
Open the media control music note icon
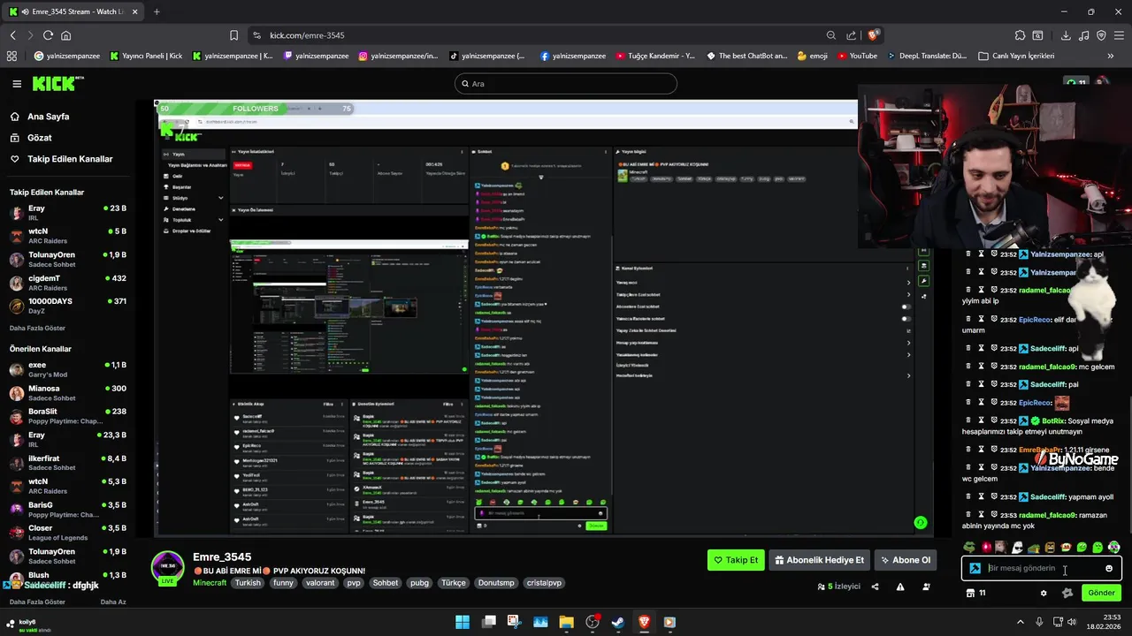(1083, 35)
